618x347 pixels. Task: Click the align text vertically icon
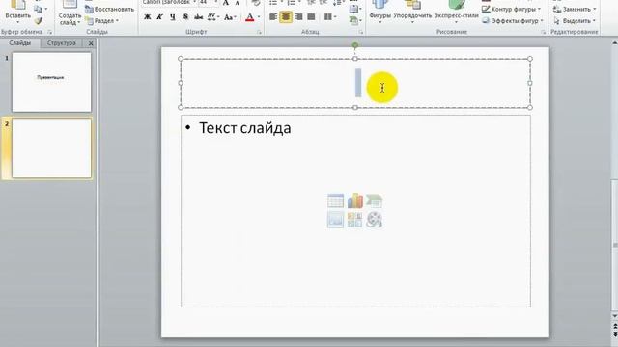click(x=354, y=9)
